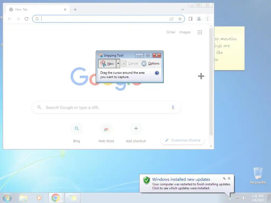
Task: Minimize the Snipping Tool window
Action: click(139, 56)
